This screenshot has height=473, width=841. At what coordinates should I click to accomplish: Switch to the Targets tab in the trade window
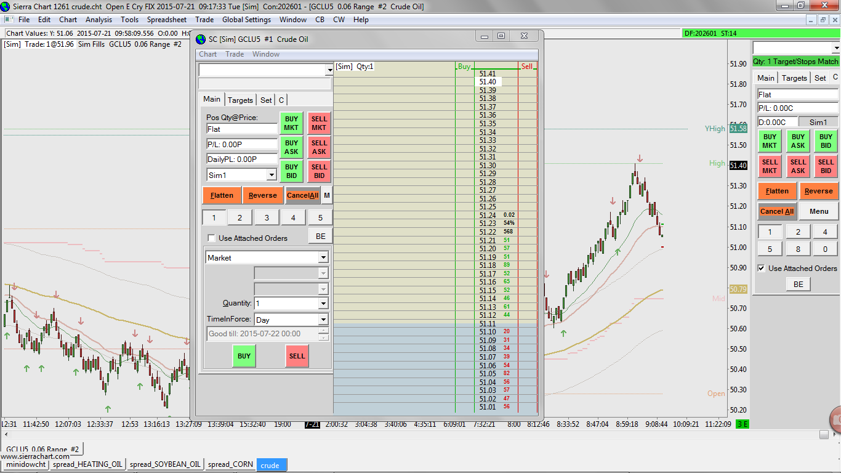click(240, 100)
